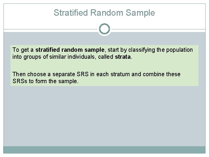Select the slide title Stratified Random Sample
Image resolution: width=209 pixels, height=157 pixels.
(104, 13)
